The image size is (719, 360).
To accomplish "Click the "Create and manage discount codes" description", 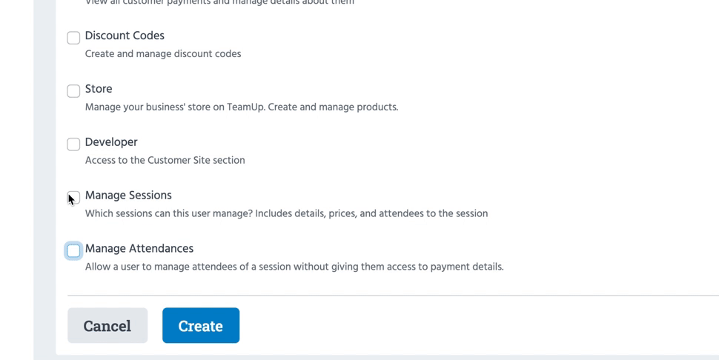I will point(163,54).
